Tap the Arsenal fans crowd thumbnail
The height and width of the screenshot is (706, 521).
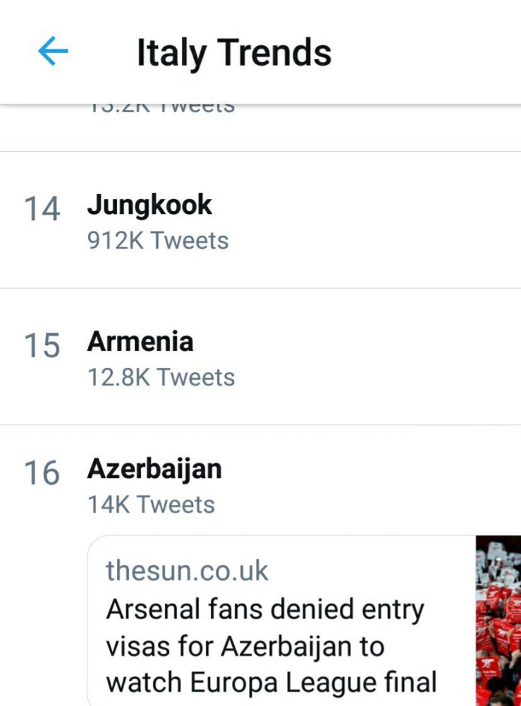click(x=498, y=621)
